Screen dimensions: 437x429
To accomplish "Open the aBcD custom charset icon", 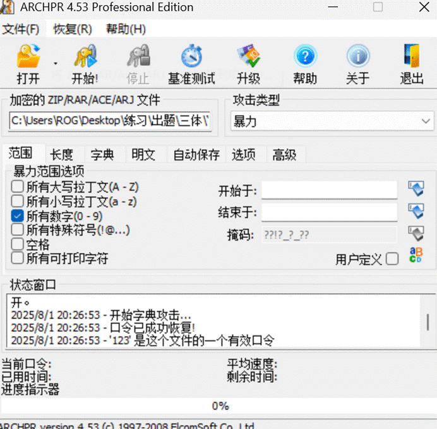I will pos(416,255).
